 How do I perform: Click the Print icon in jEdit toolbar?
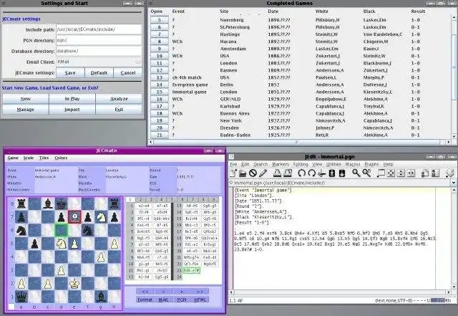(277, 173)
